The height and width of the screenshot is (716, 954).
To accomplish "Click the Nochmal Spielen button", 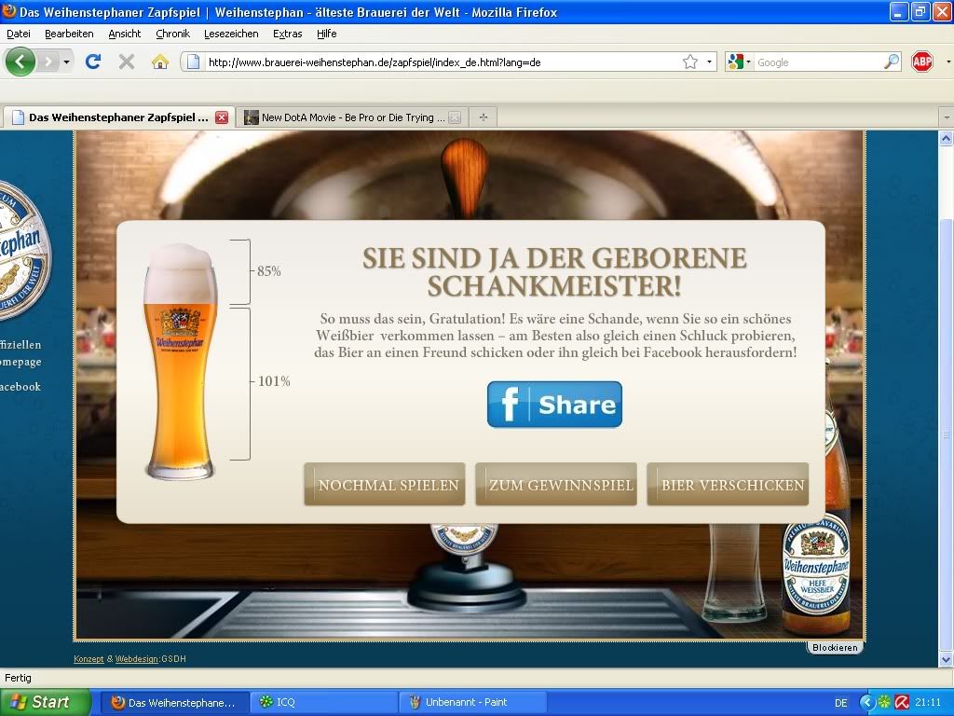I will (385, 485).
